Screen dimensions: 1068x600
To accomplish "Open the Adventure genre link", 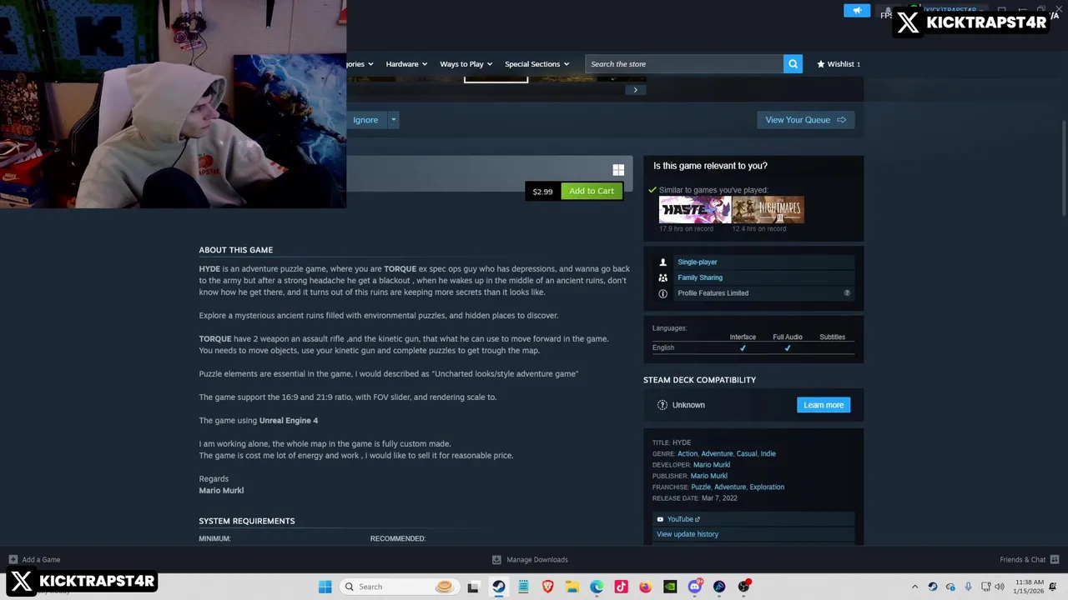I will (x=717, y=454).
